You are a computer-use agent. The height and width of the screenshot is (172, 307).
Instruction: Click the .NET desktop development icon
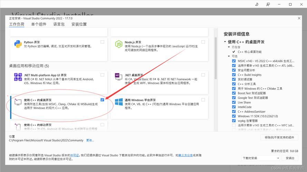point(119,77)
